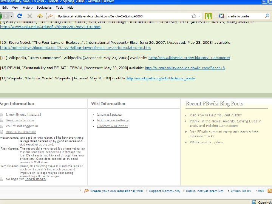This screenshot has height=204, width=272.
Task: Bookmark page with the star icon
Action: pyautogui.click(x=193, y=16)
